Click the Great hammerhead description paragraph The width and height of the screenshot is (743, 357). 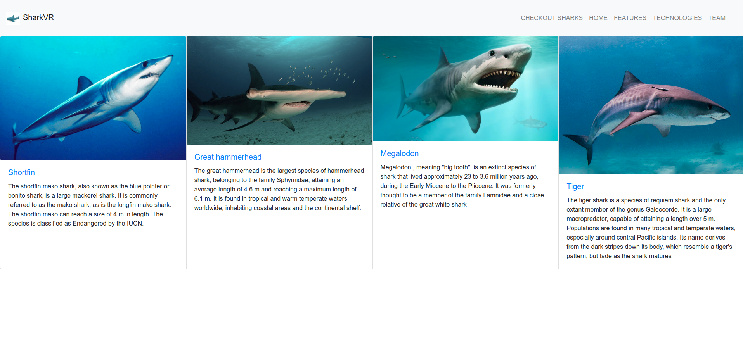(x=279, y=189)
